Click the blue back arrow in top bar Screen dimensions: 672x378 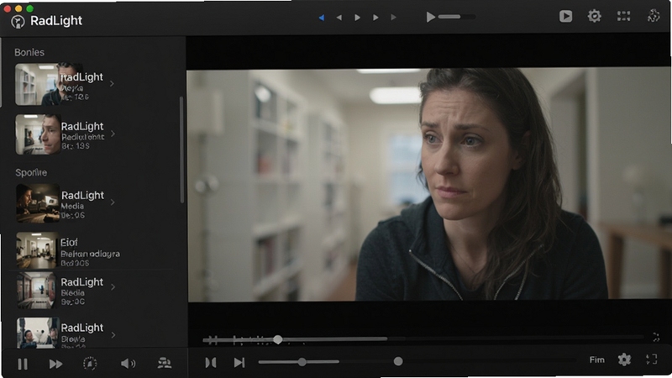pyautogui.click(x=322, y=18)
